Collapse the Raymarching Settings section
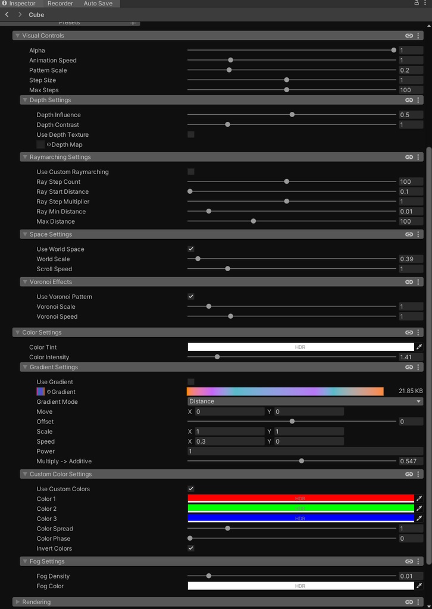Viewport: 432px width, 609px height. tap(25, 157)
